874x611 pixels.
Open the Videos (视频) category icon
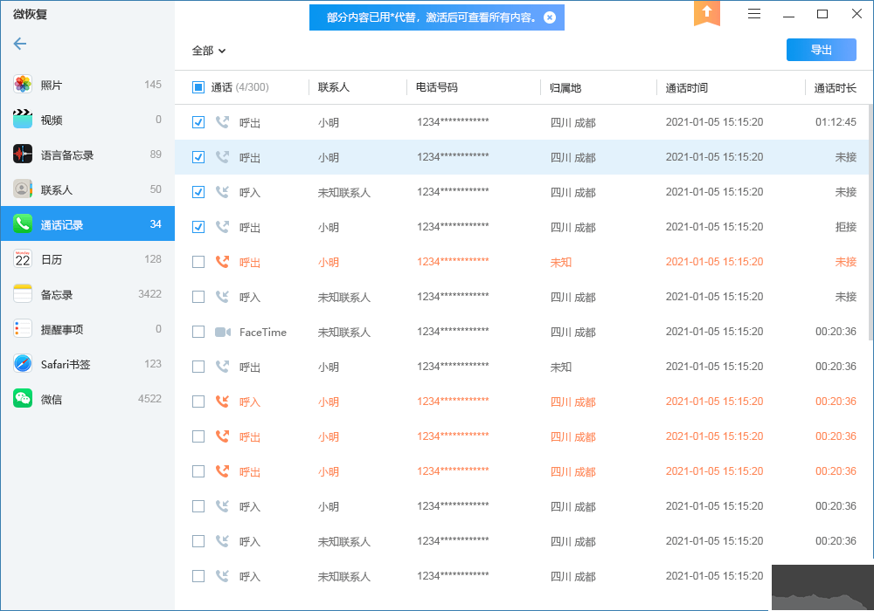(23, 119)
